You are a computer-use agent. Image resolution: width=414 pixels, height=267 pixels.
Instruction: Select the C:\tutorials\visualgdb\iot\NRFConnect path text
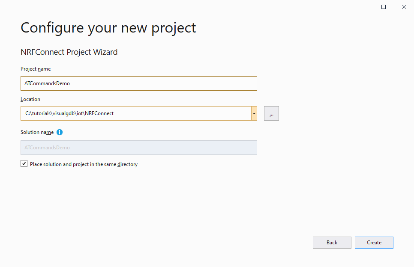69,113
